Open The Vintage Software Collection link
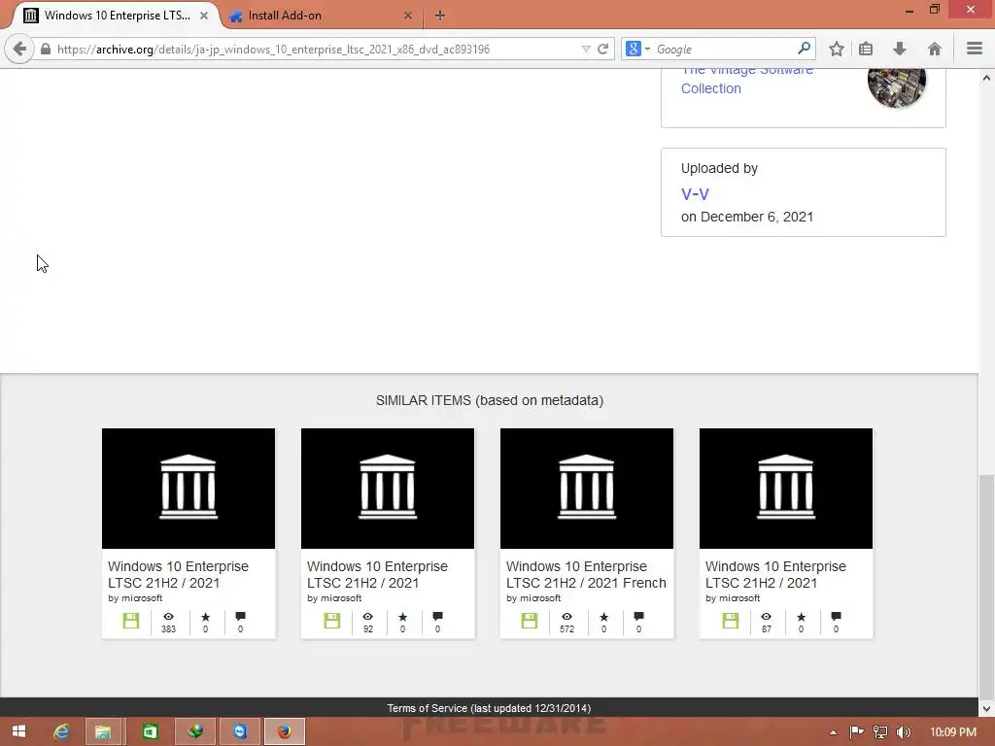Screen dimensions: 995x746 coord(746,79)
